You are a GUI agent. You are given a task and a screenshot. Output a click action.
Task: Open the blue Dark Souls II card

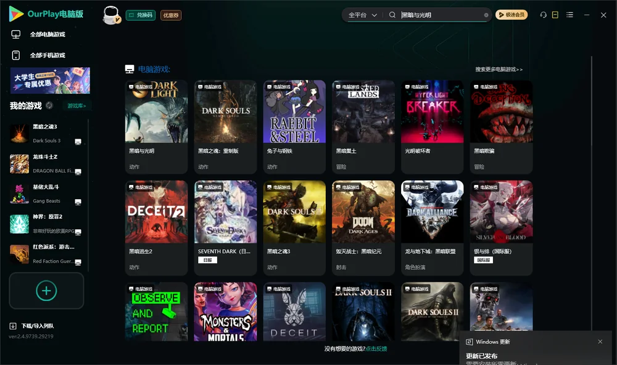pyautogui.click(x=363, y=311)
